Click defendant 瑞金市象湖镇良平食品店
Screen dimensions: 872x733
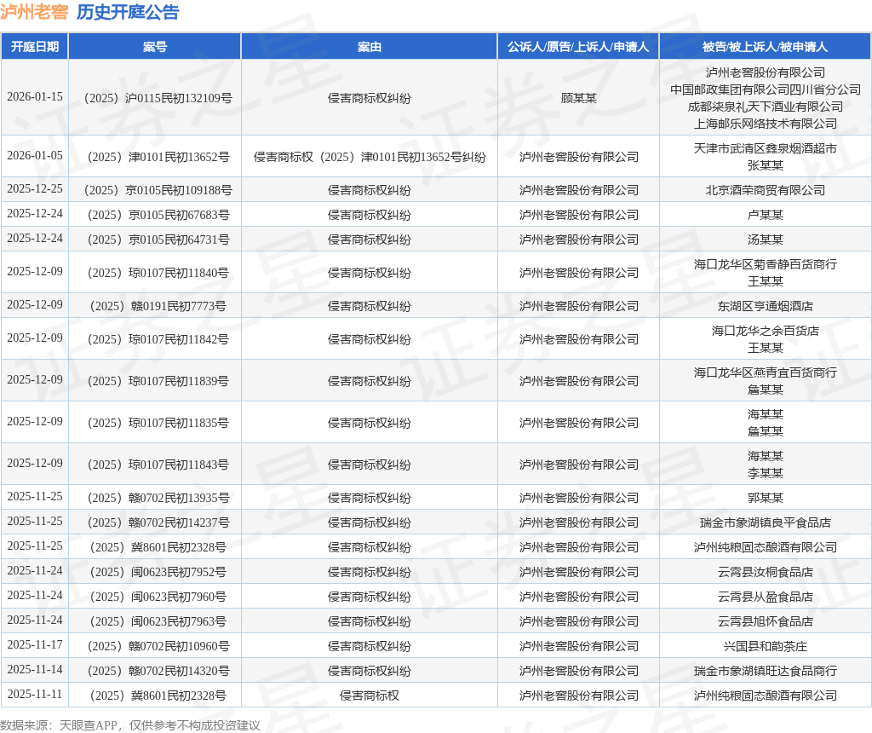(766, 522)
